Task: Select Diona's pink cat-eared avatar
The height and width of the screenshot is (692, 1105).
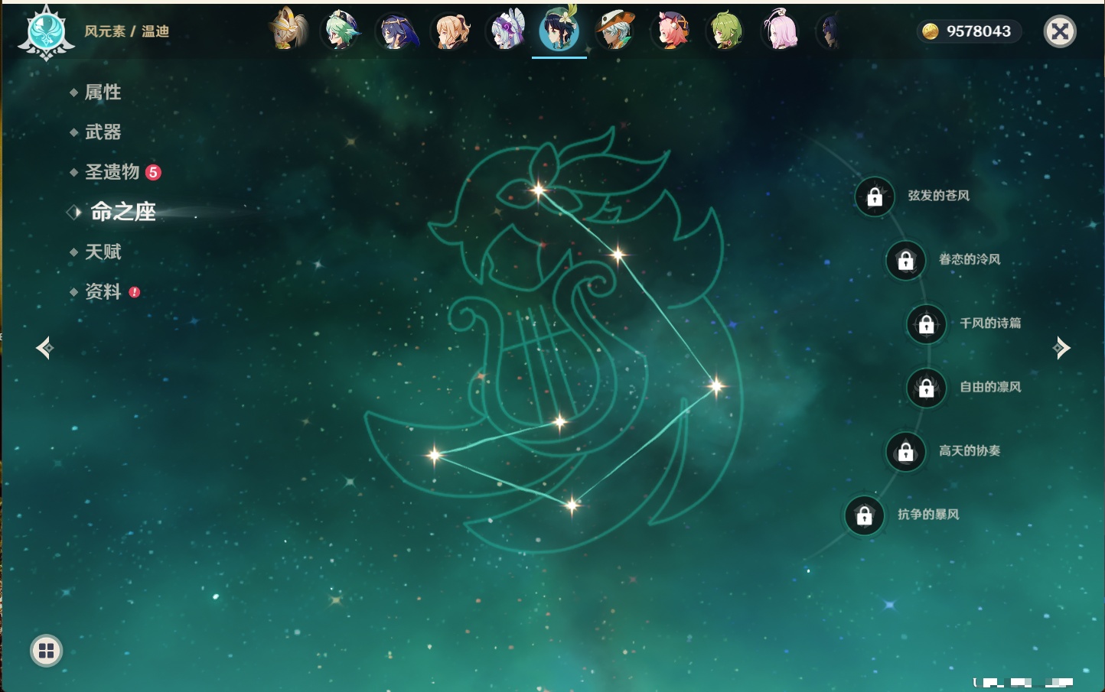Action: (671, 31)
